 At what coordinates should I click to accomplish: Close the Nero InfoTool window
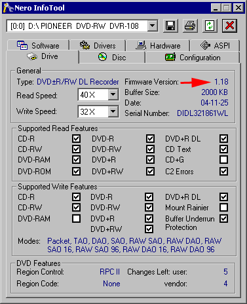pos(238,8)
